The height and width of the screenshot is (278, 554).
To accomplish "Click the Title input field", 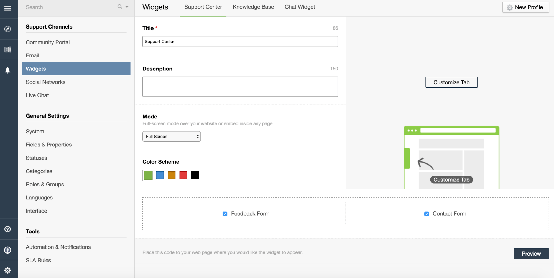I will pyautogui.click(x=240, y=41).
